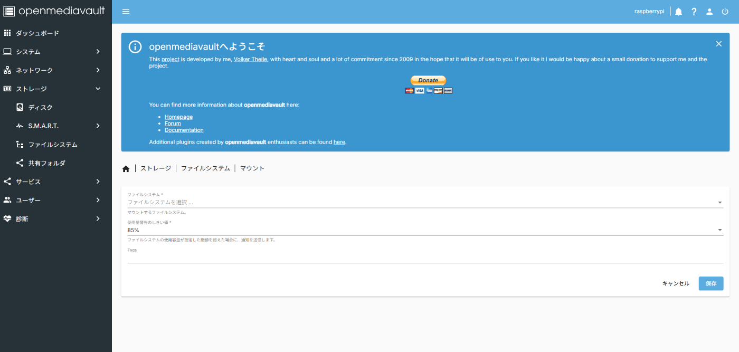Click the Services share icon

pos(7,182)
